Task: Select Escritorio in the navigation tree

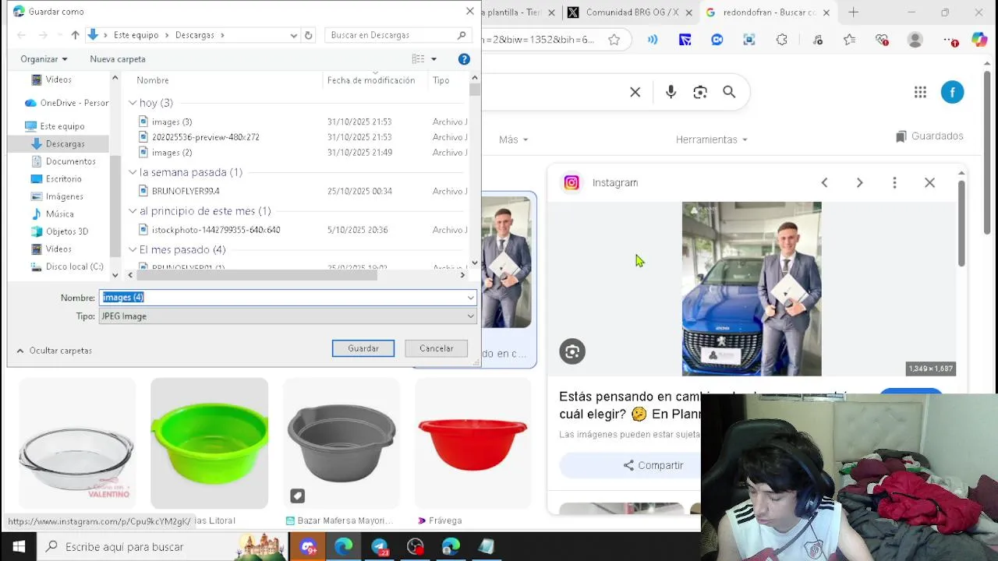Action: tap(57, 179)
